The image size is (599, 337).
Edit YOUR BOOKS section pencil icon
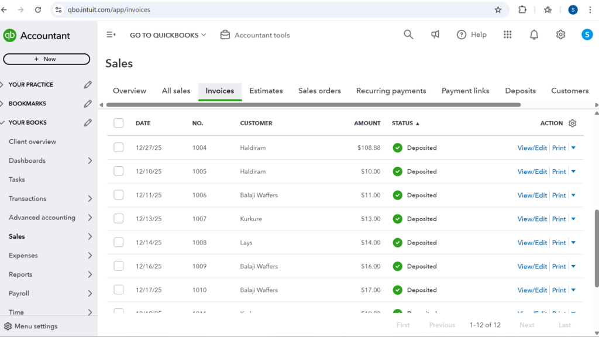pyautogui.click(x=88, y=123)
